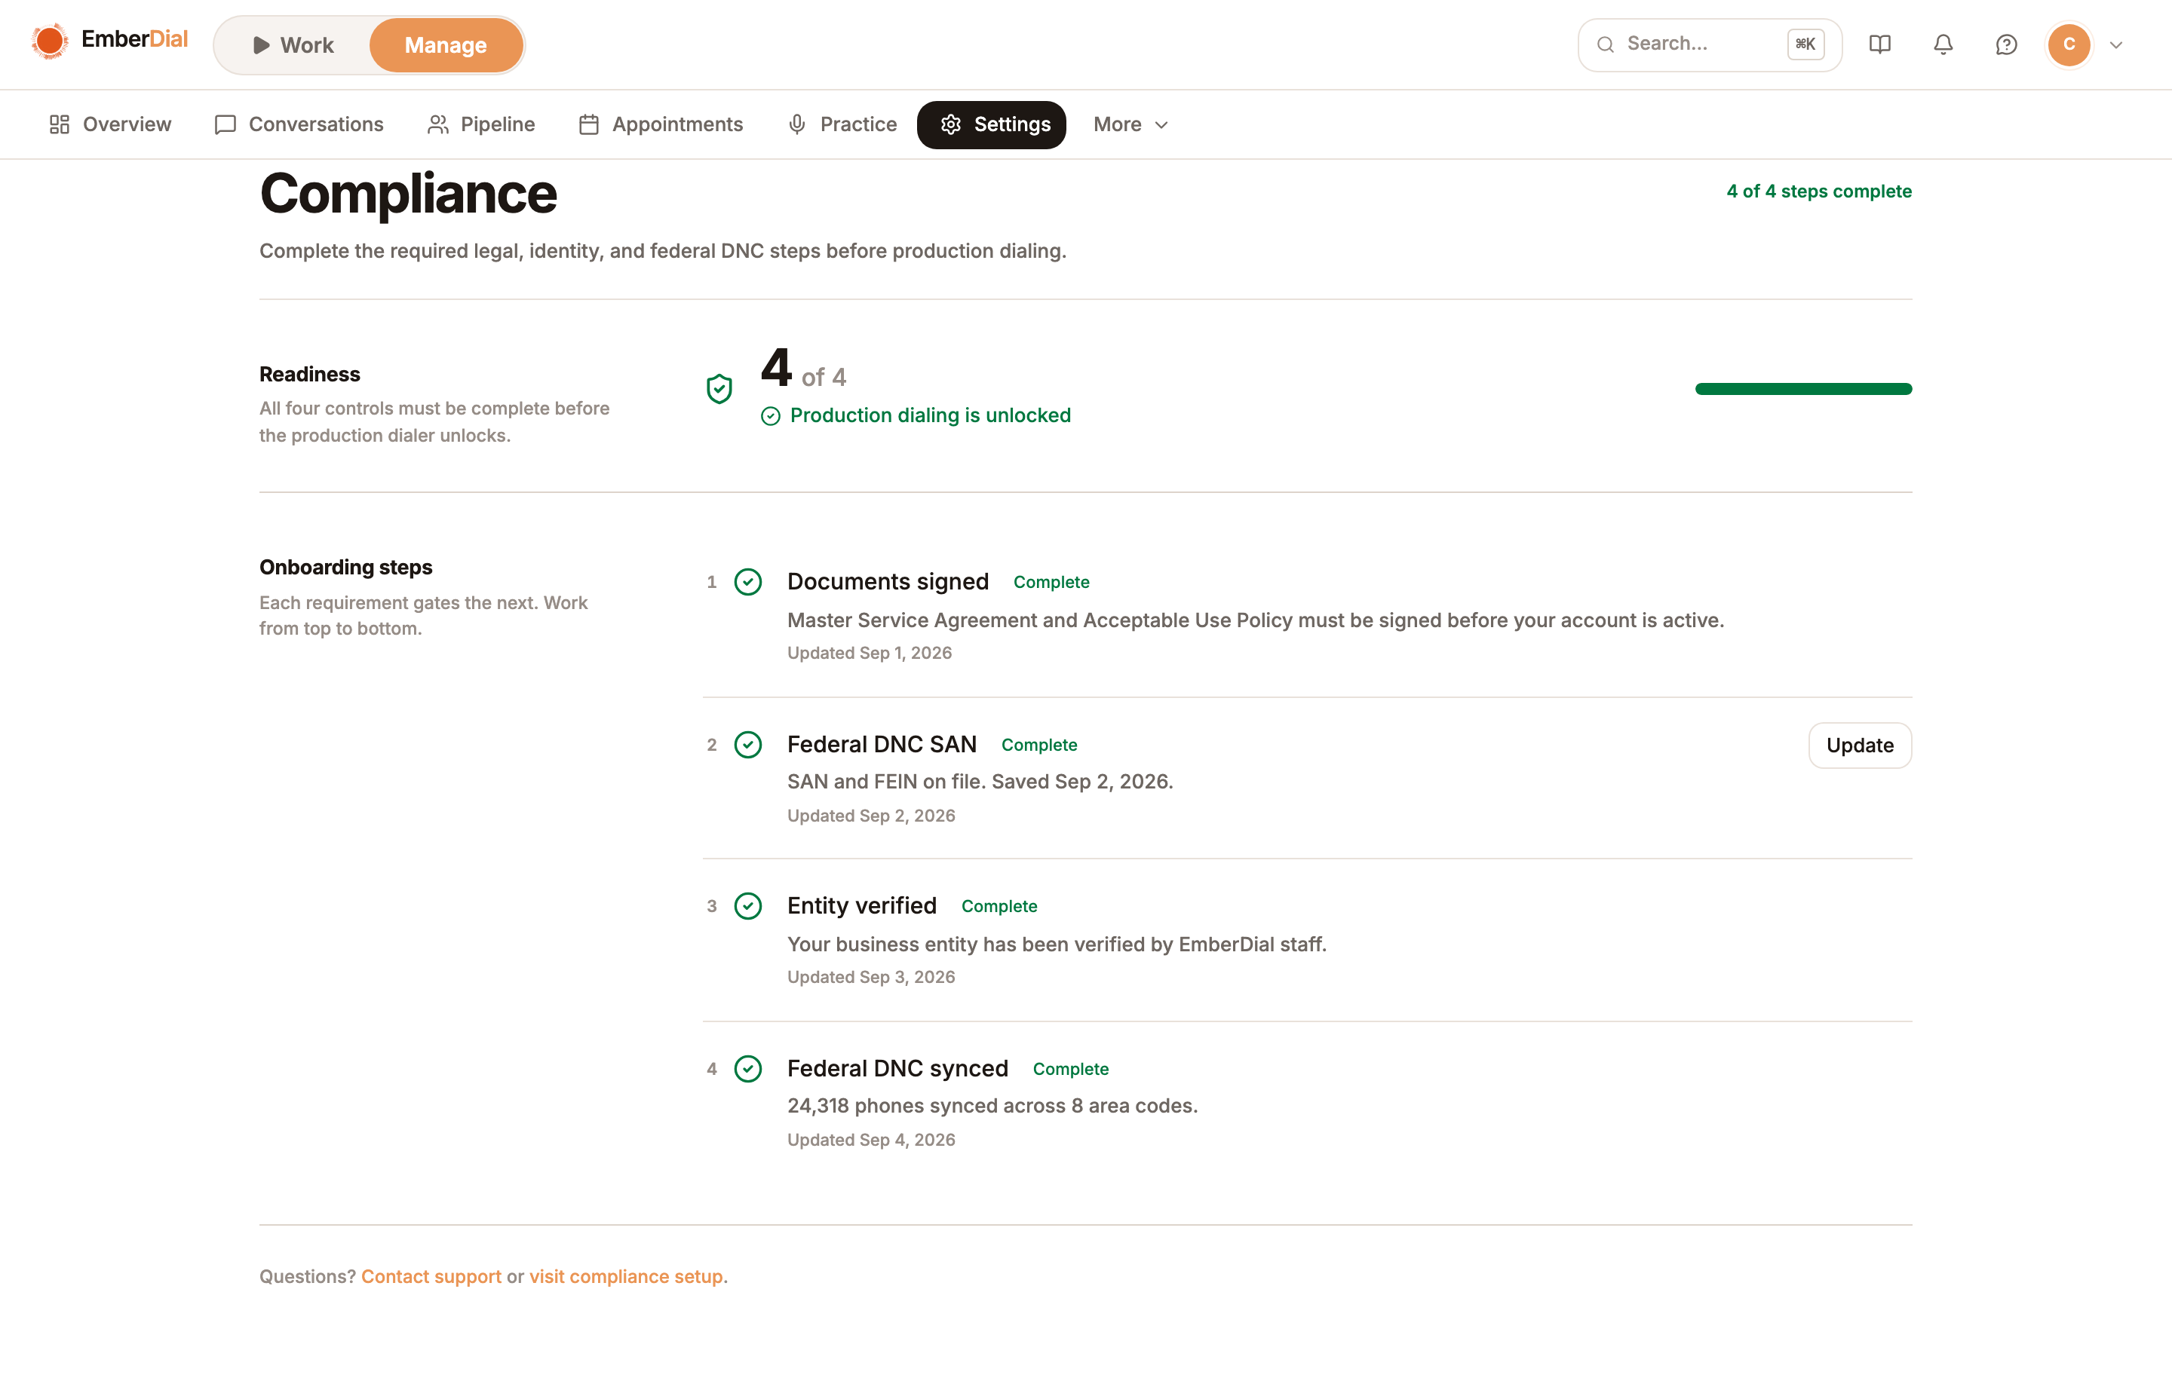Screen dimensions: 2172x1387
Task: Click the Entity verified check icon
Action: (747, 905)
